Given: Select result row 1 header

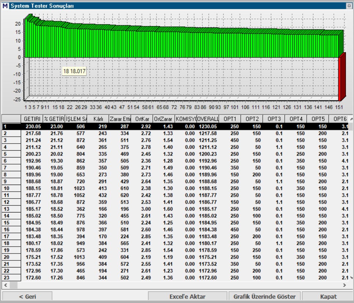Looking at the screenshot, I should point(11,126).
